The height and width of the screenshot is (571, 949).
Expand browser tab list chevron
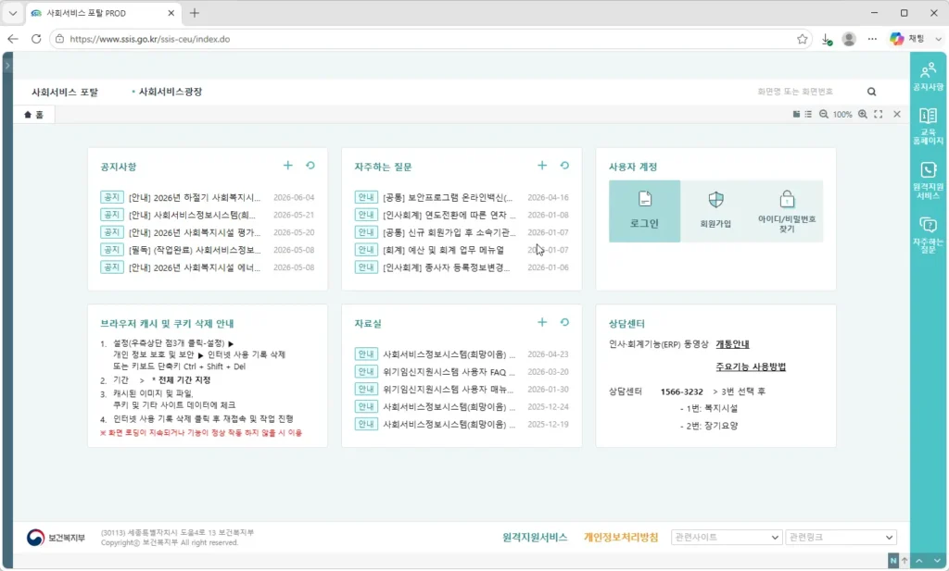(13, 13)
